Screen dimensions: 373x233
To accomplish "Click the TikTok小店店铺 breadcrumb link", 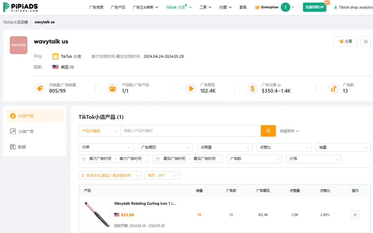I will tap(16, 22).
